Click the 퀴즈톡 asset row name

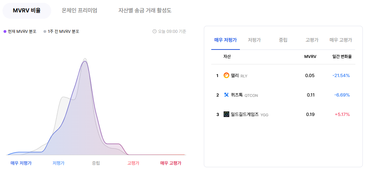[237, 95]
